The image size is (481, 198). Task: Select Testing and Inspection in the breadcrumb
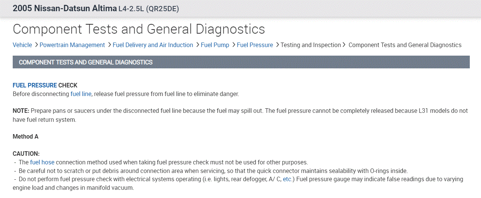[x=311, y=45]
